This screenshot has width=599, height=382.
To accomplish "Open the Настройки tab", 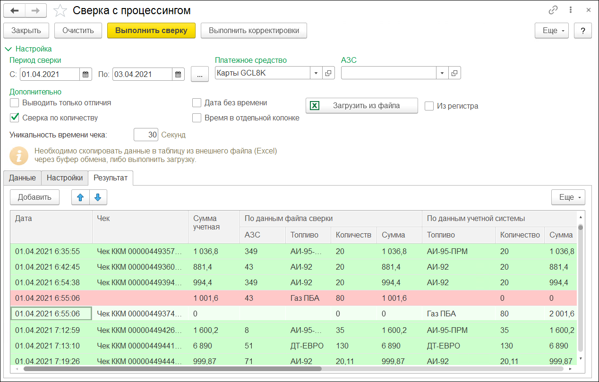I will [65, 178].
